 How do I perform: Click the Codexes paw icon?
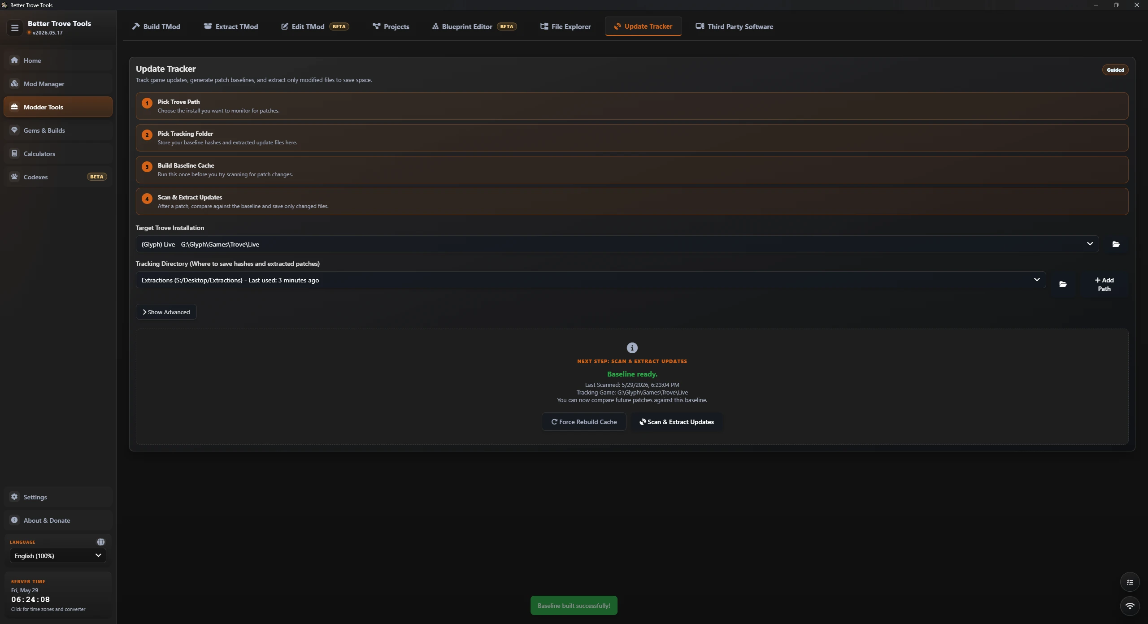(x=14, y=177)
